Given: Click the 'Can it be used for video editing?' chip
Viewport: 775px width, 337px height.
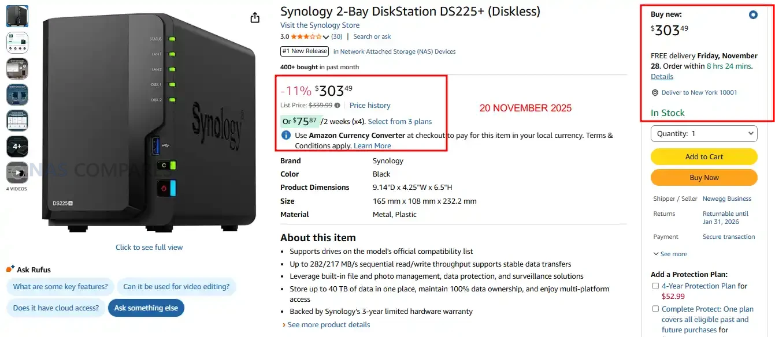Looking at the screenshot, I should [176, 287].
